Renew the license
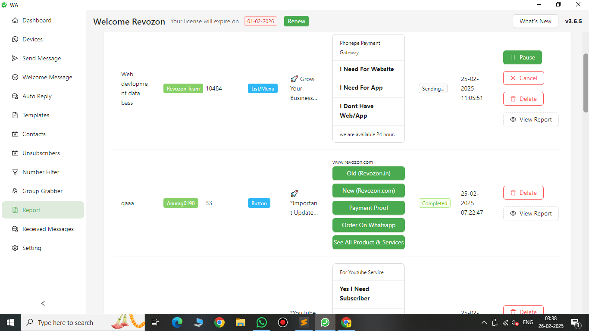The image size is (589, 331). click(x=296, y=21)
